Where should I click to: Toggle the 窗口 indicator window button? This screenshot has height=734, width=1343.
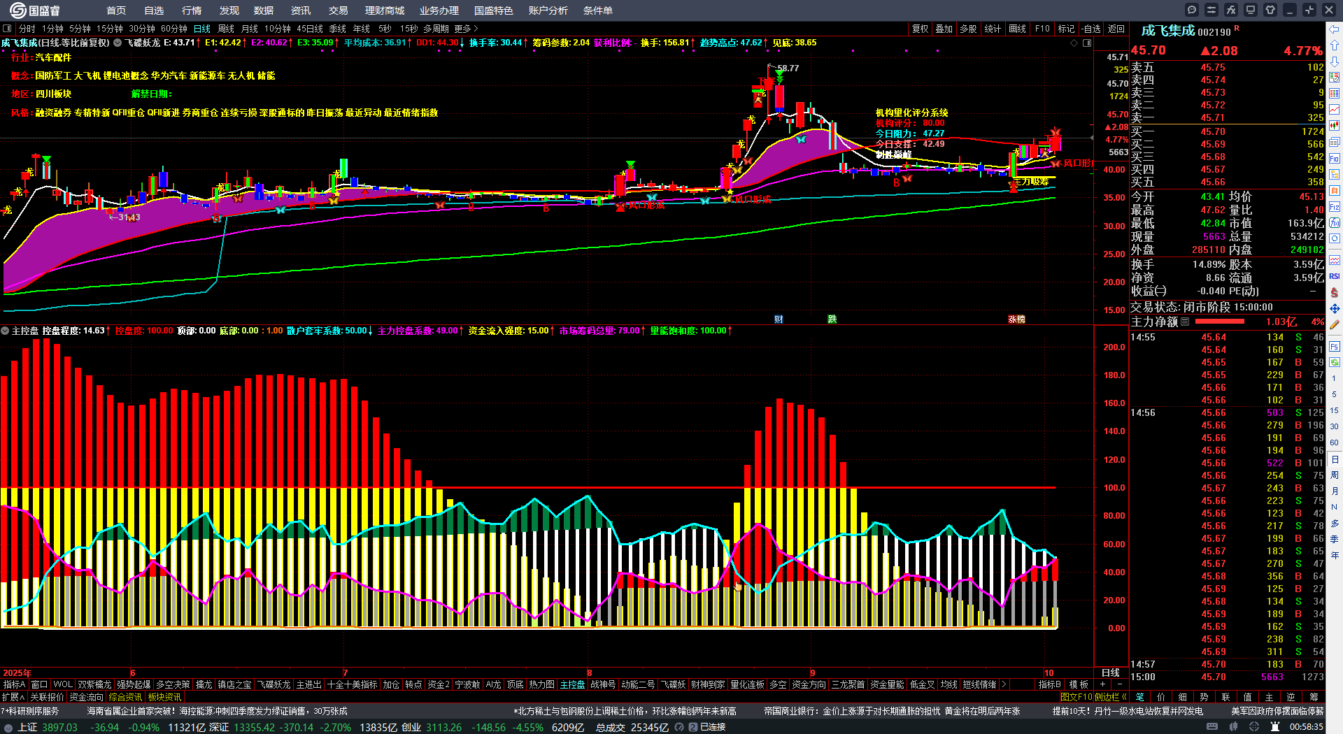39,684
